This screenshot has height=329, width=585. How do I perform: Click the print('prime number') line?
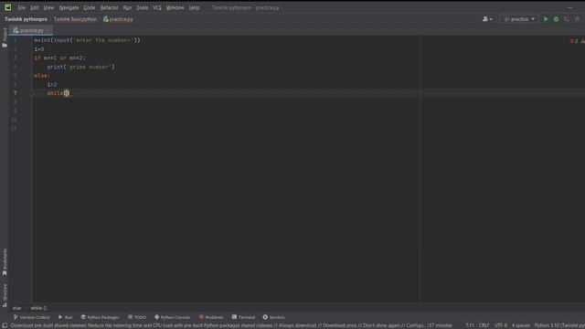coord(81,67)
